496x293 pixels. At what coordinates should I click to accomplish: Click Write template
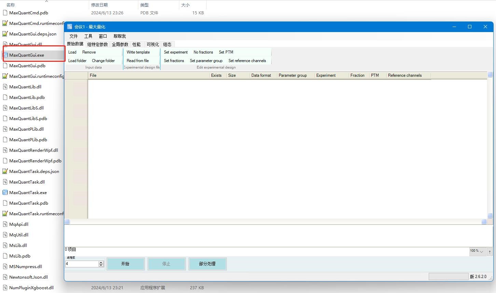point(138,52)
